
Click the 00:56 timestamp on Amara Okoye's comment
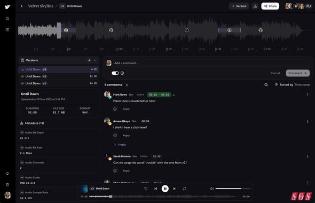click(x=145, y=121)
